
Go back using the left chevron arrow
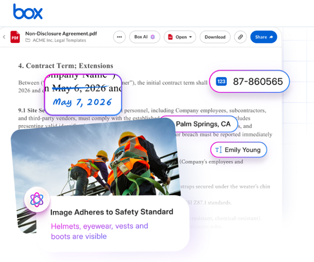(4, 37)
